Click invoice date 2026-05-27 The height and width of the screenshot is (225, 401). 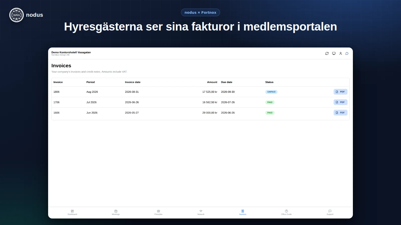point(132,113)
